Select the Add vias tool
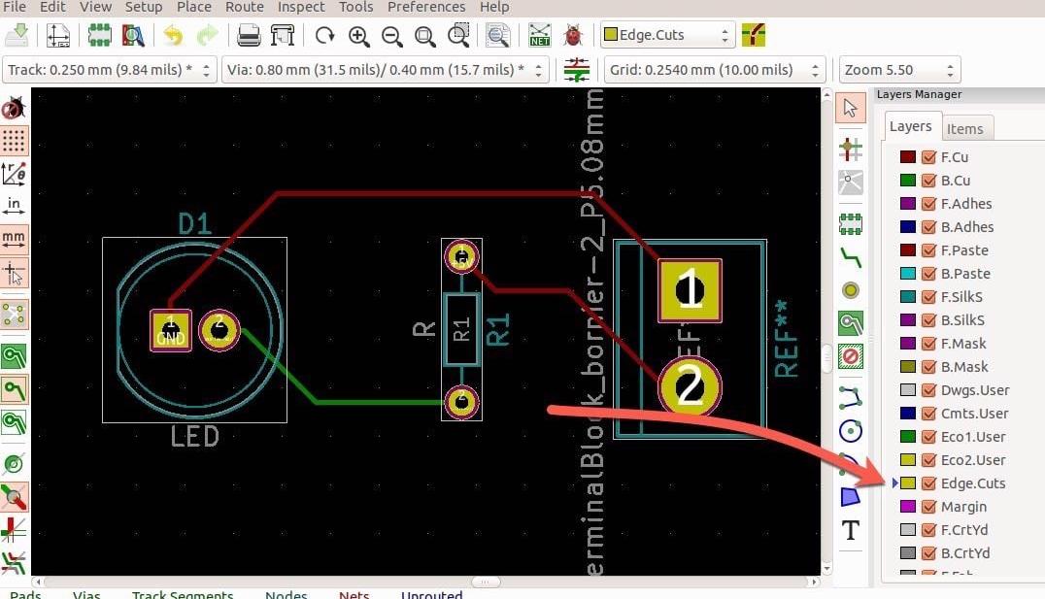1045x599 pixels. [x=851, y=290]
